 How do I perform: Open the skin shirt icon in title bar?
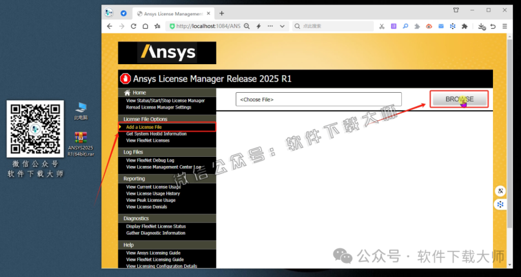pos(456,10)
